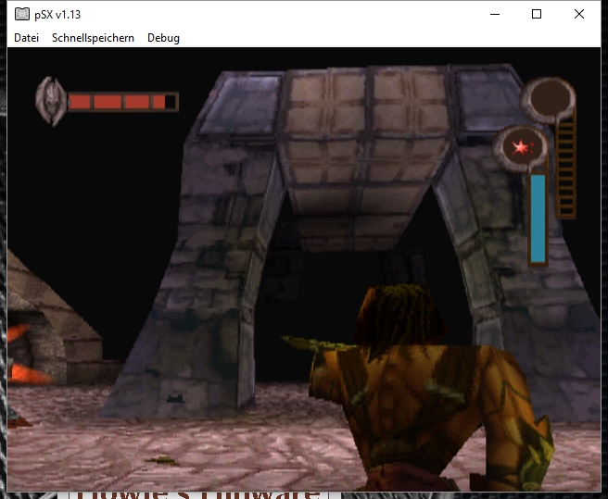Image resolution: width=608 pixels, height=499 pixels.
Task: Click the pSX v1.13 title text
Action: coord(57,15)
